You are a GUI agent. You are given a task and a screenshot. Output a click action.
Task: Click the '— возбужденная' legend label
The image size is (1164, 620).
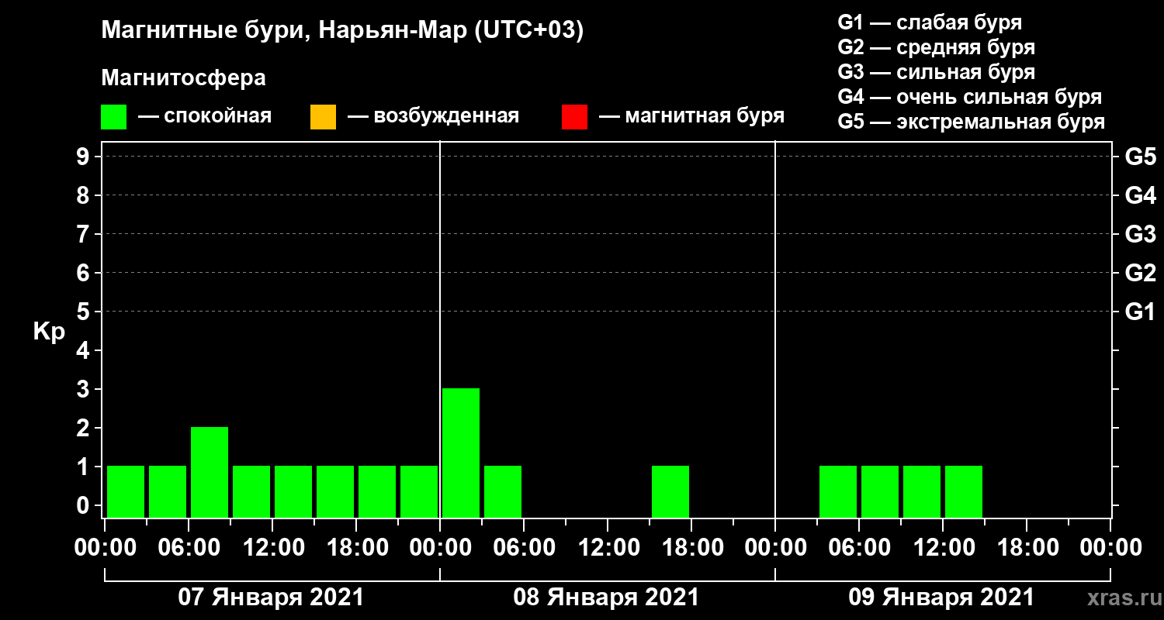pyautogui.click(x=433, y=117)
